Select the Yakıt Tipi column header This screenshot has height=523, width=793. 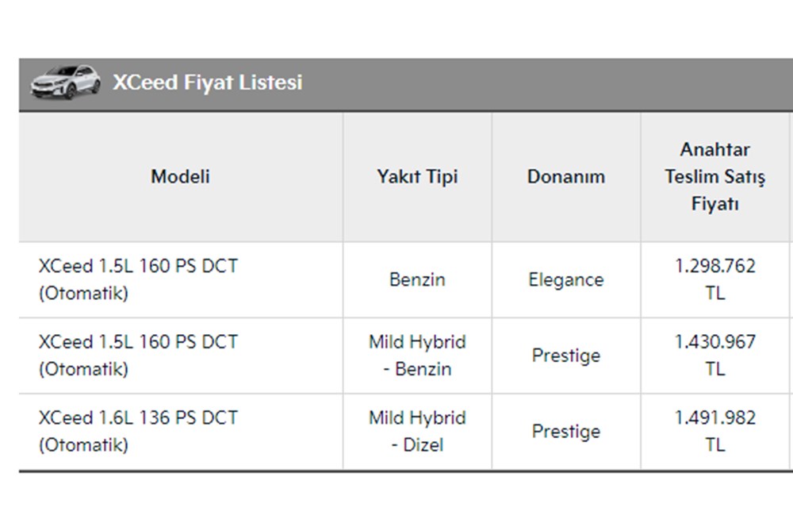417,176
